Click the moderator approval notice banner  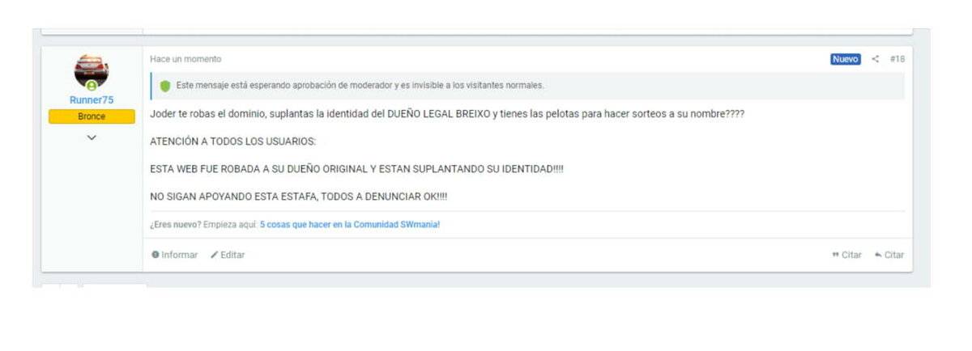pos(527,85)
